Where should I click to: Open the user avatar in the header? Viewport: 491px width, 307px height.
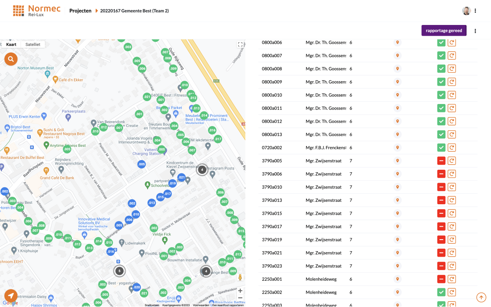click(466, 11)
